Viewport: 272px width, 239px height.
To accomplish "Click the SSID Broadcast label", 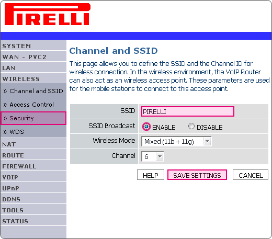I will click(x=112, y=126).
